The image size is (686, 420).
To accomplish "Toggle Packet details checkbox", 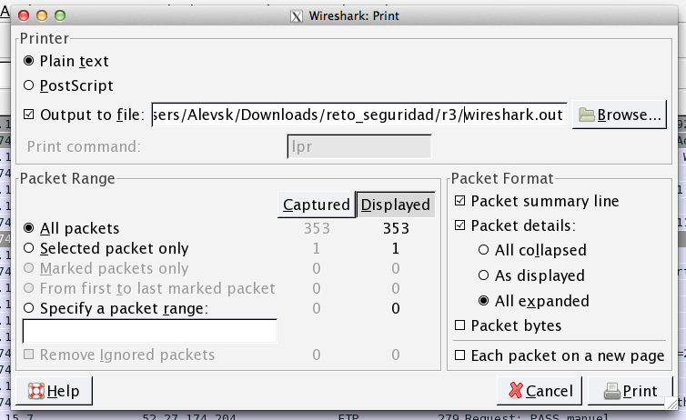I will click(459, 225).
